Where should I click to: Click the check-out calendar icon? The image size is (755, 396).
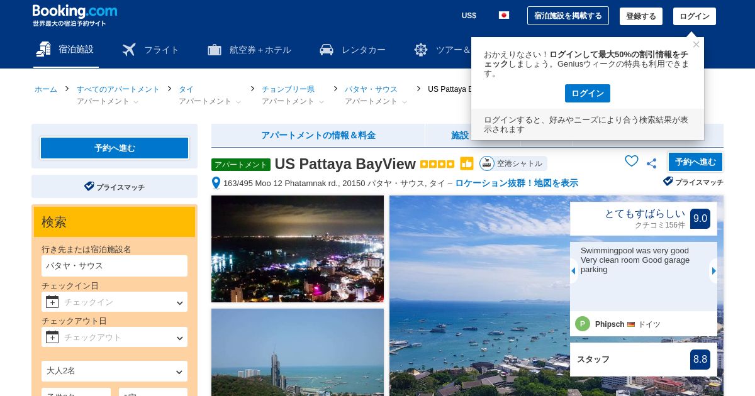pyautogui.click(x=52, y=337)
